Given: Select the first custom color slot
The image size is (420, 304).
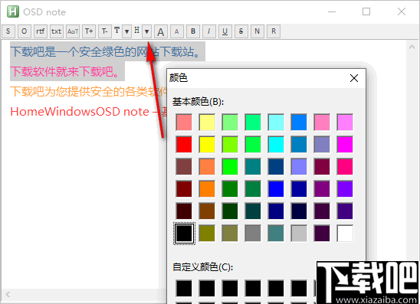Looking at the screenshot, I should pos(184,288).
